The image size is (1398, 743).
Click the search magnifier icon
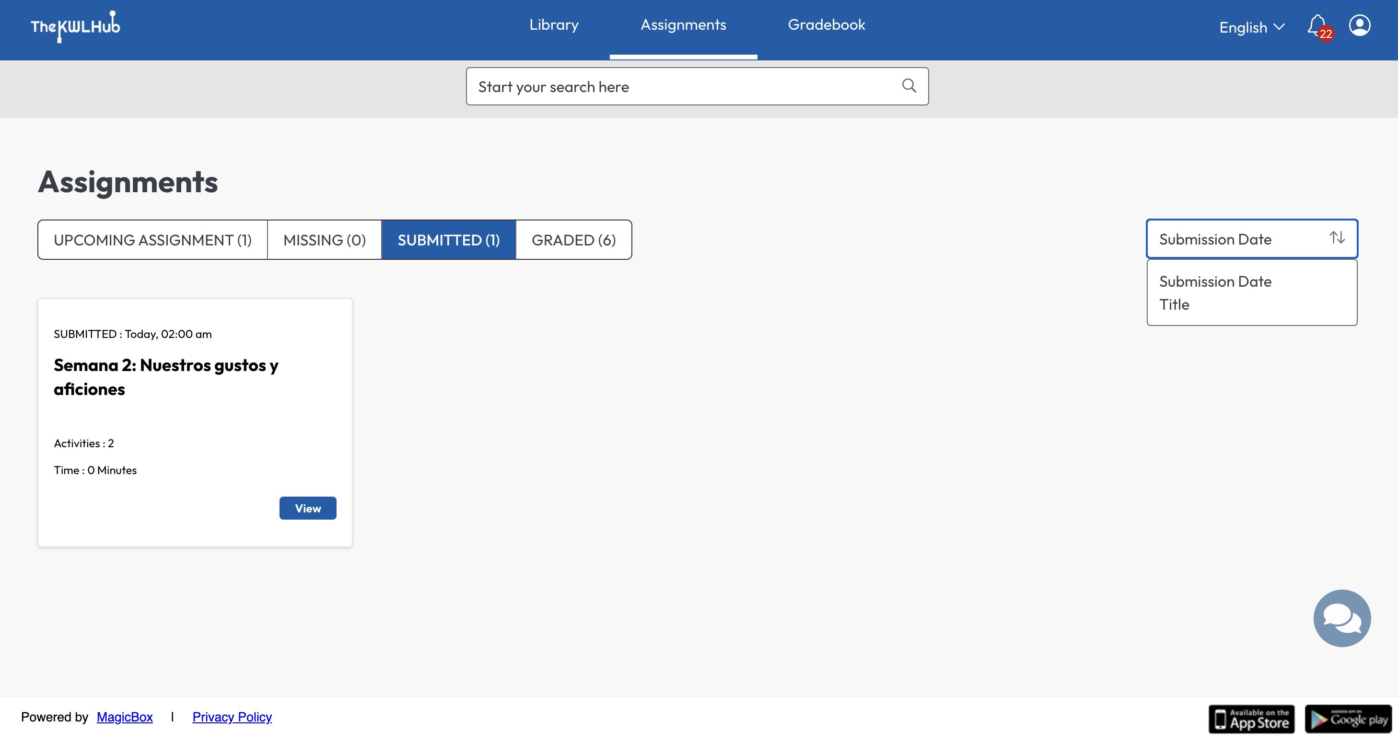pos(909,86)
